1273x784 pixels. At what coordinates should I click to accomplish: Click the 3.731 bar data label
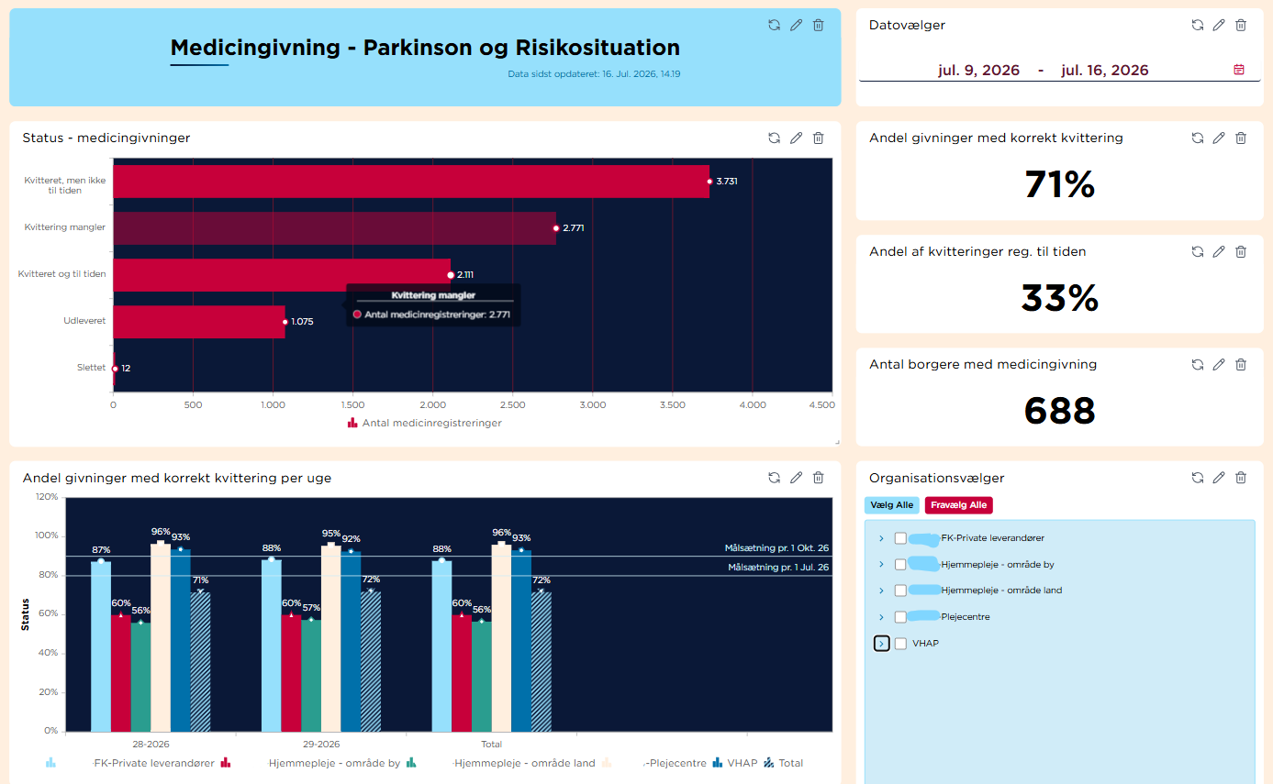(x=727, y=182)
